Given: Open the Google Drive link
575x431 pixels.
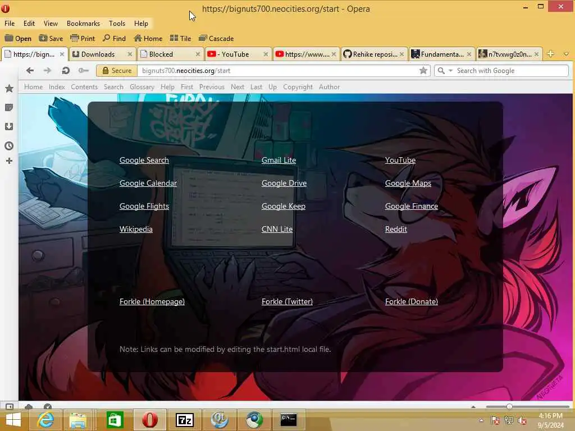Looking at the screenshot, I should (x=284, y=184).
